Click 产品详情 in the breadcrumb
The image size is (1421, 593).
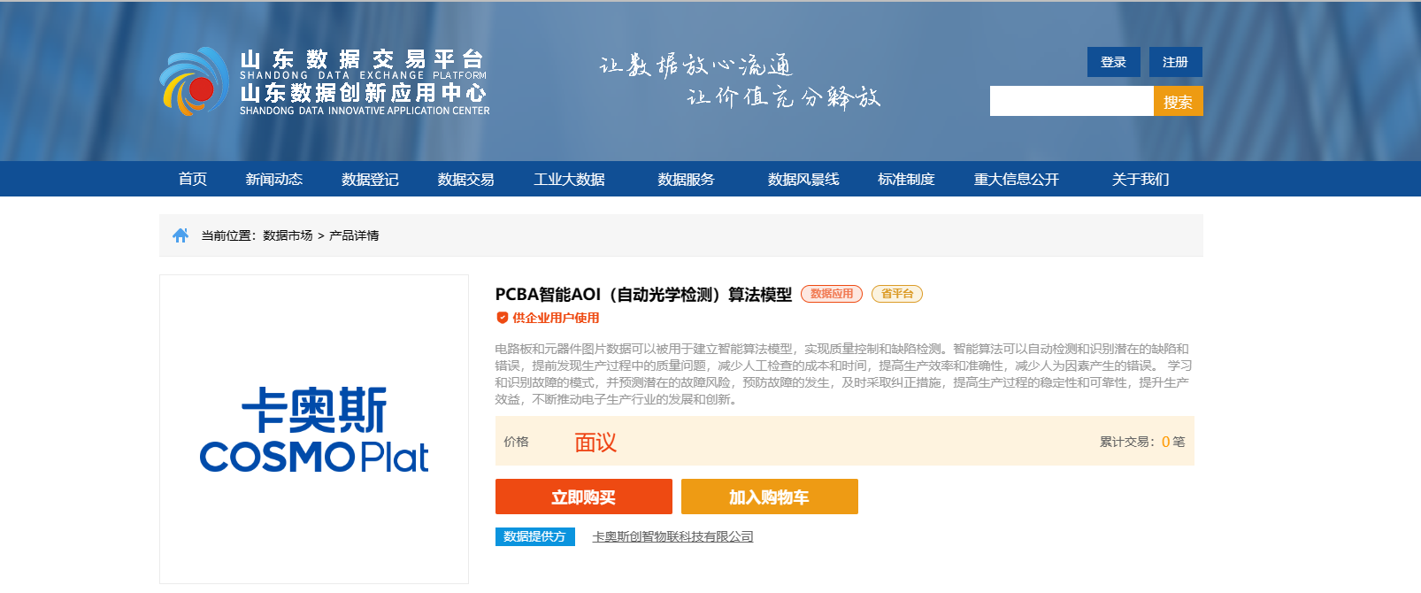354,235
